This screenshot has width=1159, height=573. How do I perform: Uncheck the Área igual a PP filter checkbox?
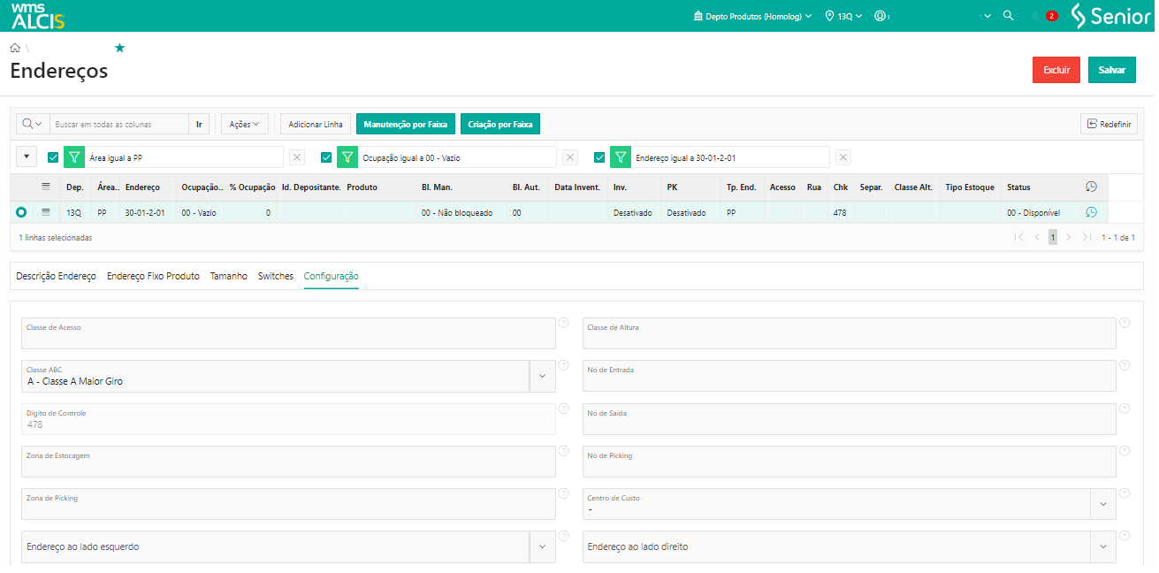pos(53,157)
